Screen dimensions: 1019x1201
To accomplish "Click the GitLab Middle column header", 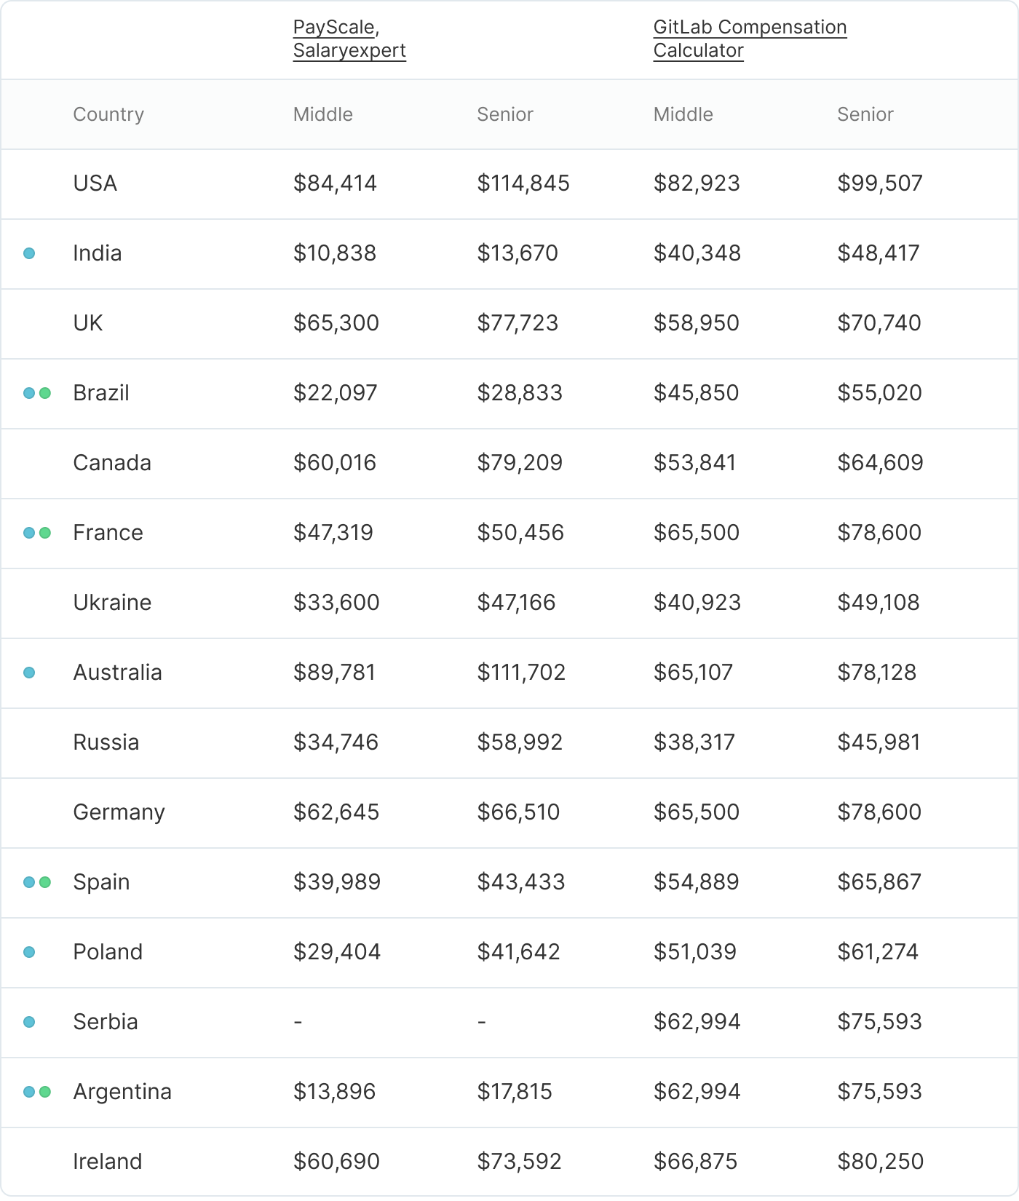I will pyautogui.click(x=683, y=114).
